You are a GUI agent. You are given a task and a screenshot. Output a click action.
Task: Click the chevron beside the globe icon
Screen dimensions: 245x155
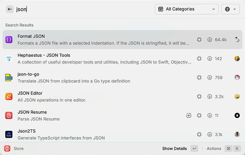235,9
